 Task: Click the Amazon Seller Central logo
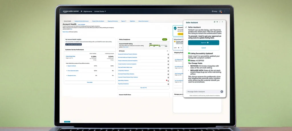[71, 11]
